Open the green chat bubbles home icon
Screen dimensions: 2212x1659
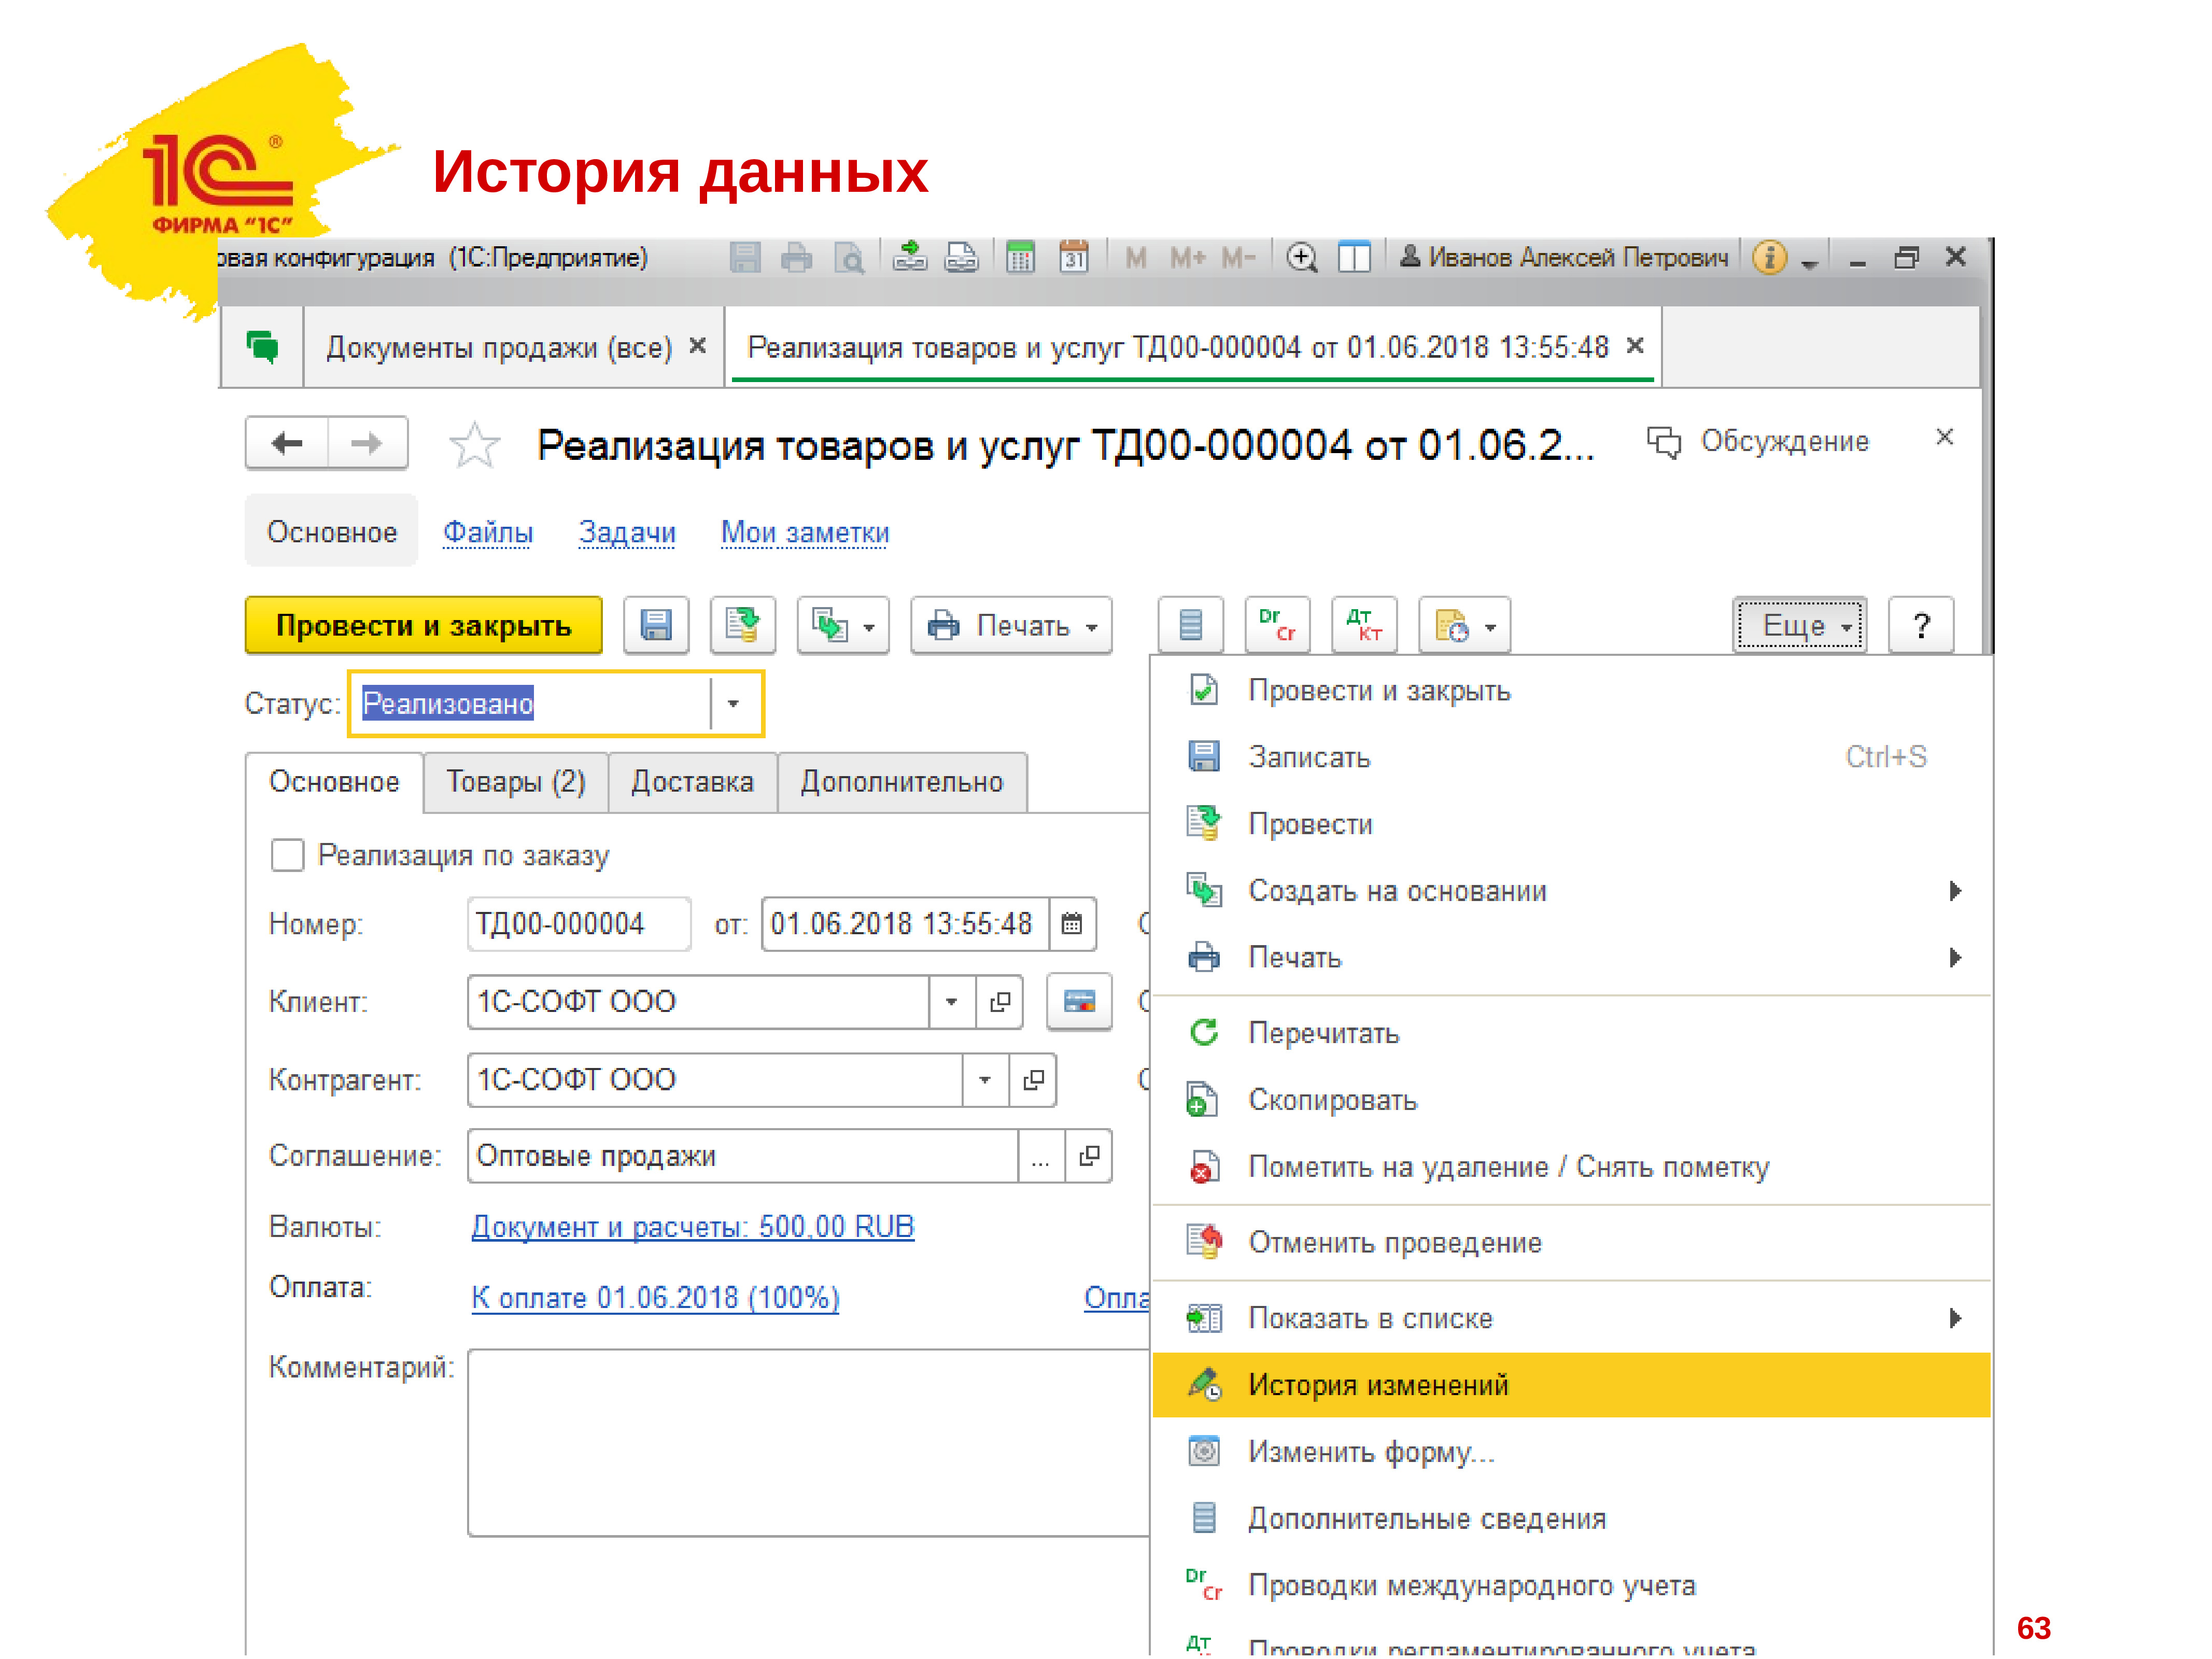point(262,347)
